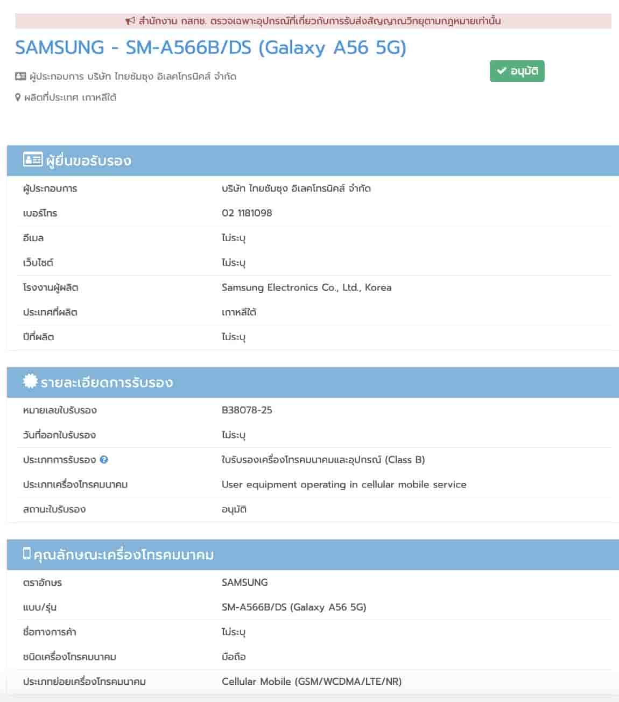Open the help icon next to ประเภทการรับรอง
The height and width of the screenshot is (702, 619).
click(104, 460)
